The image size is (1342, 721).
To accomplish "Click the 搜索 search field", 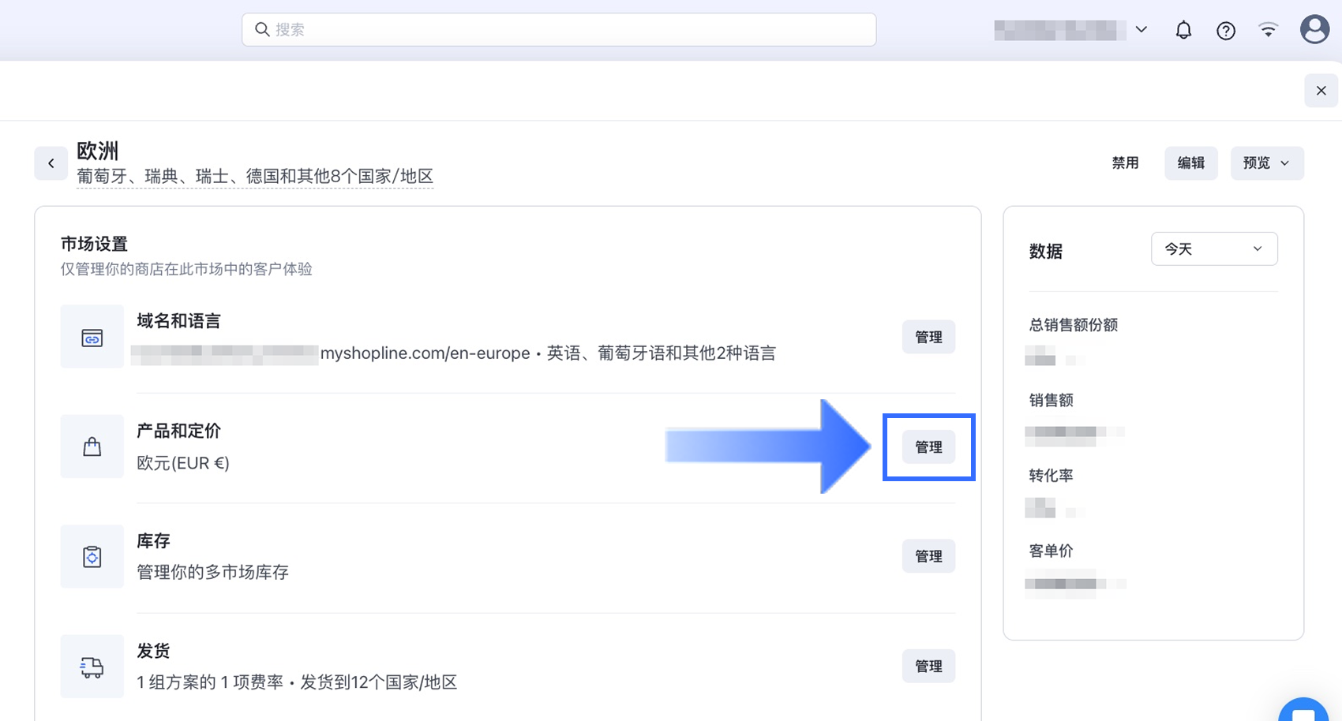I will click(x=559, y=30).
